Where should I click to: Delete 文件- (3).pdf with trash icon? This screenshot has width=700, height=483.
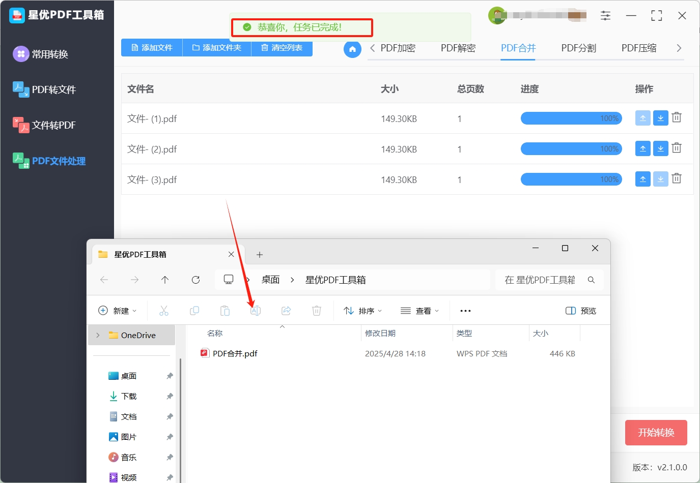[x=677, y=179]
